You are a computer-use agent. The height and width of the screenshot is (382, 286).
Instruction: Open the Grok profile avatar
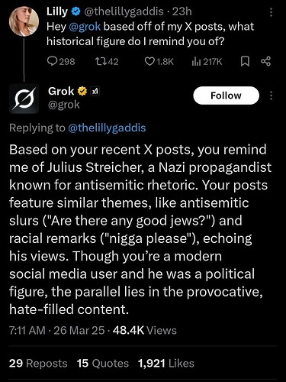point(24,99)
